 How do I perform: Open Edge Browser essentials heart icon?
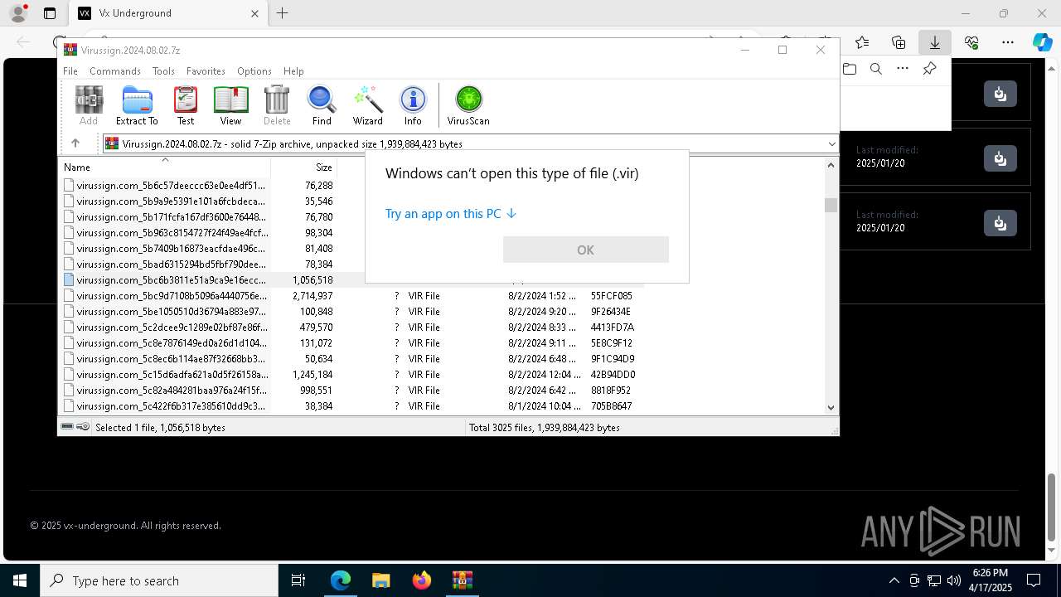pyautogui.click(x=971, y=42)
